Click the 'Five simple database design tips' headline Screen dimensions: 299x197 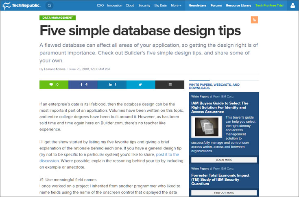tap(140, 30)
